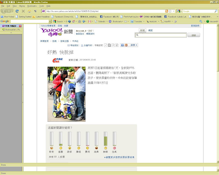The width and height of the screenshot is (219, 175).
Task: Vote 高興 on the mood poll
Action: 96,148
